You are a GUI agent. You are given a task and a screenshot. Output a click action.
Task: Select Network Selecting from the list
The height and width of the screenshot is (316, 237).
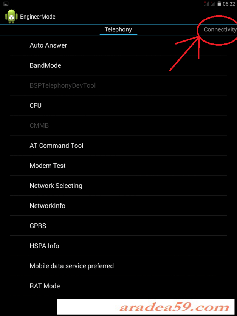pos(56,185)
